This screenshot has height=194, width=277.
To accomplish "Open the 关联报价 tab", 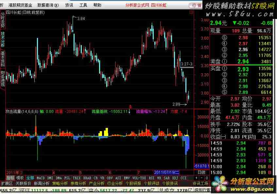I will [23, 184].
